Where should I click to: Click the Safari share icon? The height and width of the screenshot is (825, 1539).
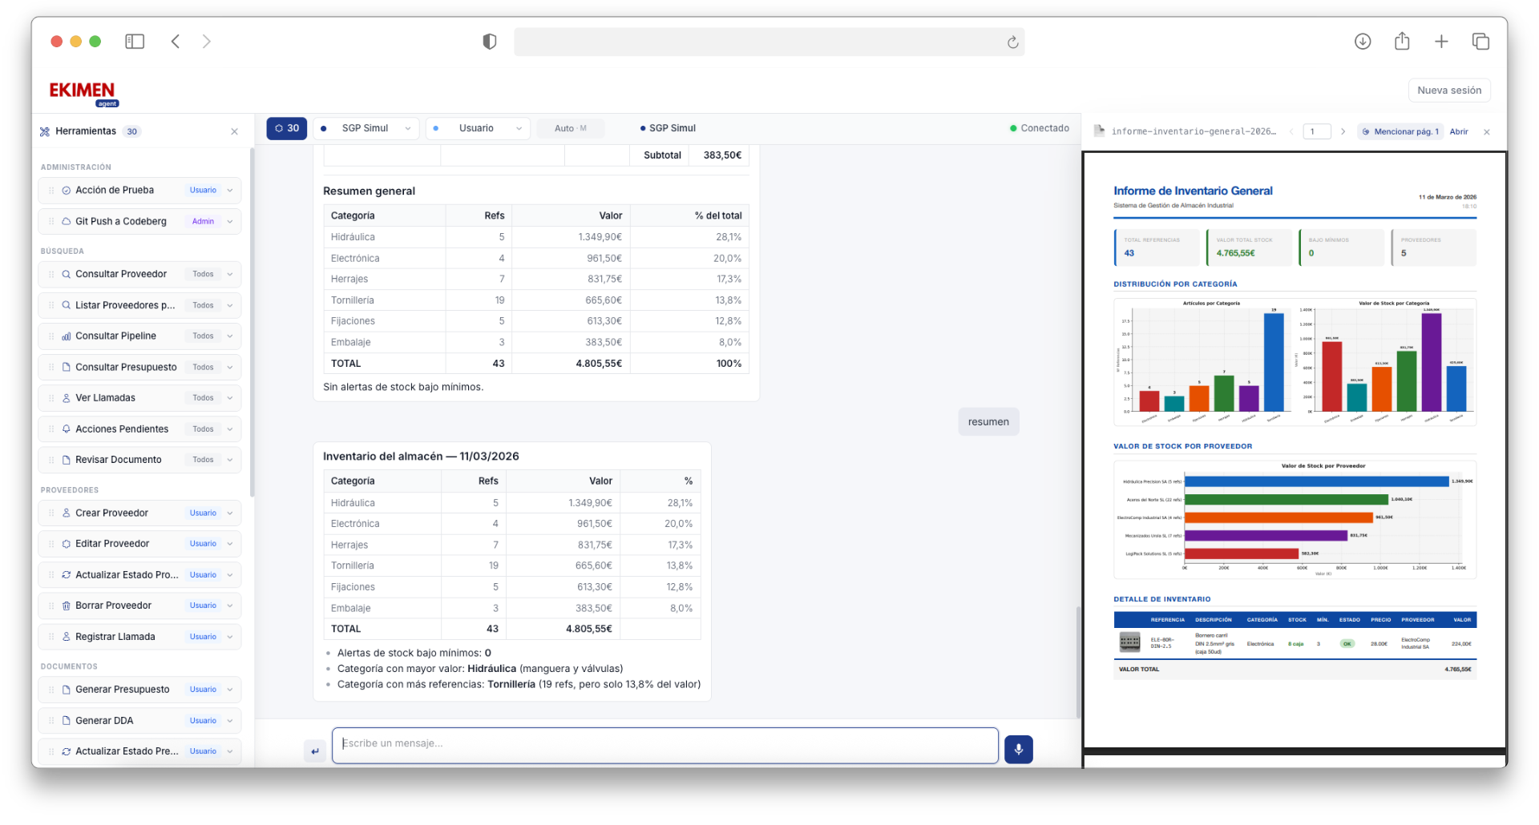[x=1401, y=42]
